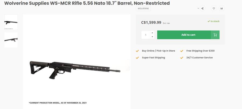Click the In stock checkmark icon

pos(209,21)
